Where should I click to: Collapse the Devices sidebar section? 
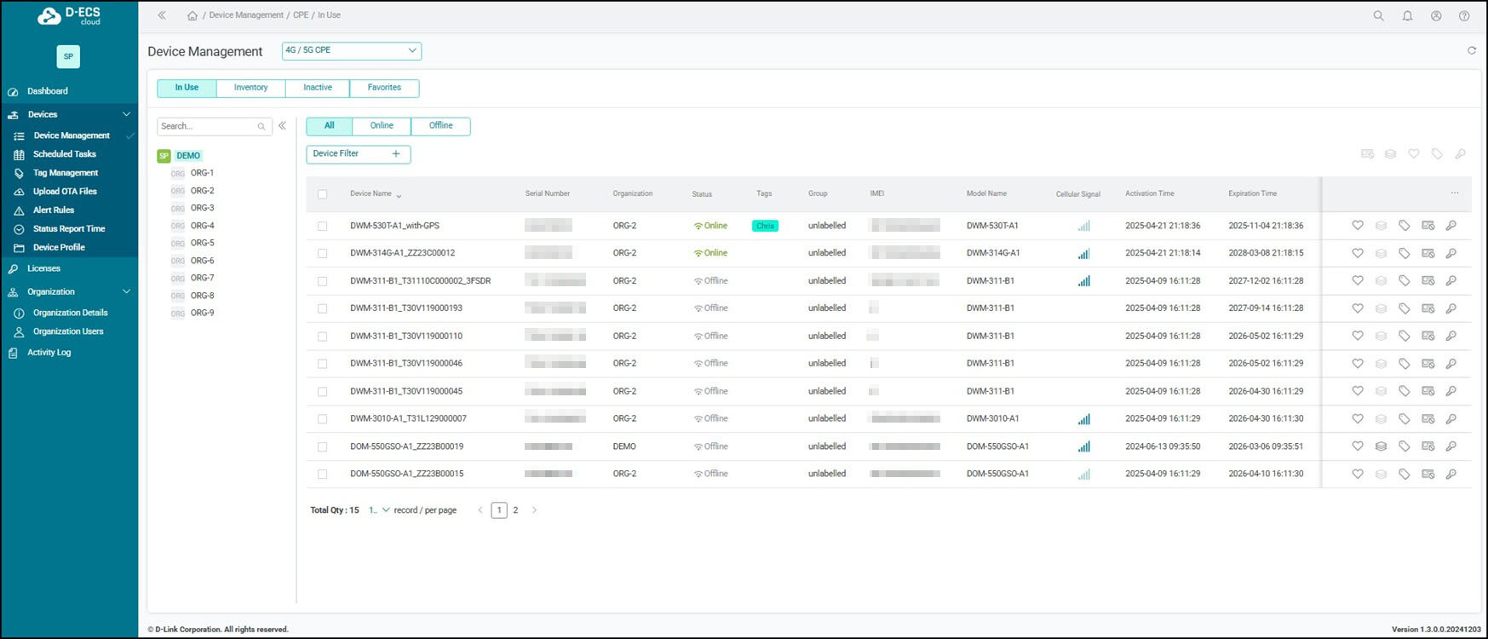point(126,114)
